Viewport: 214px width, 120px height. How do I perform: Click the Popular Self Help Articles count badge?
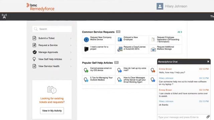click(116, 62)
